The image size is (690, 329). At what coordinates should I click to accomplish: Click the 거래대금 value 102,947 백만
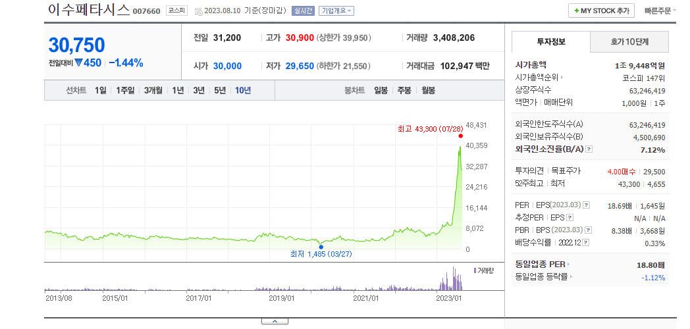tap(464, 66)
